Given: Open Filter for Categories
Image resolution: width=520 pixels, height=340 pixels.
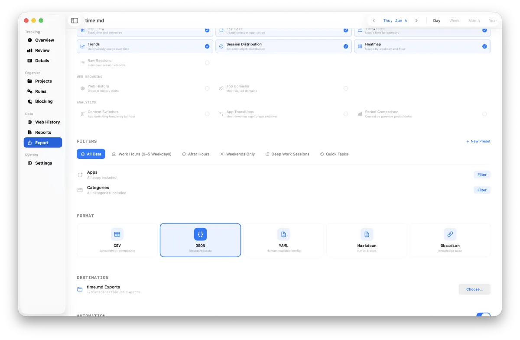Looking at the screenshot, I should click(482, 190).
